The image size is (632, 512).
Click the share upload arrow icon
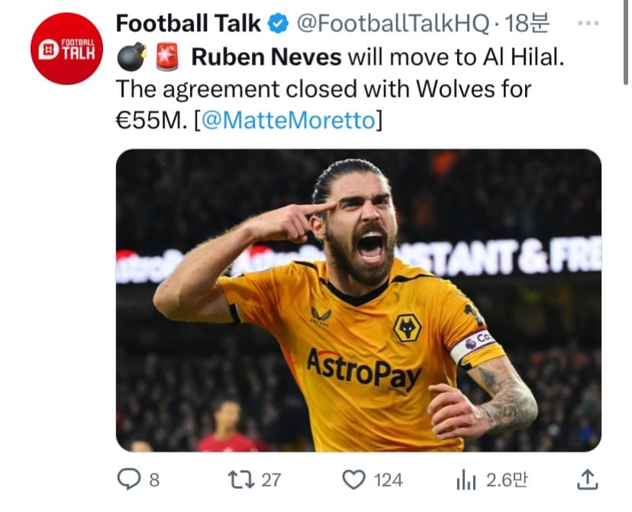(x=586, y=479)
